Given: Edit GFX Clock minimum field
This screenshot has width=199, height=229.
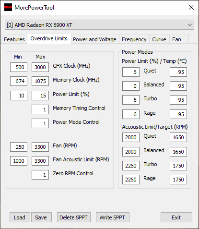Looking at the screenshot, I should [19, 67].
